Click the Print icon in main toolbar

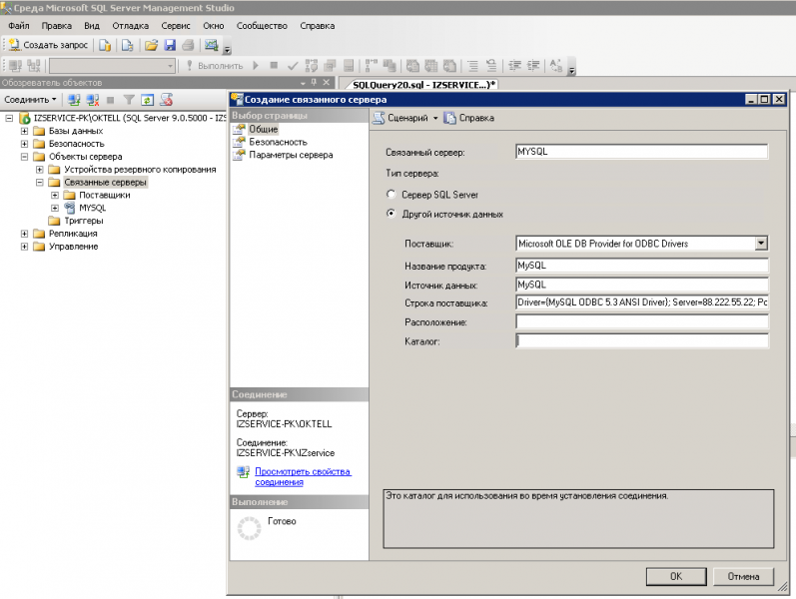pyautogui.click(x=188, y=45)
